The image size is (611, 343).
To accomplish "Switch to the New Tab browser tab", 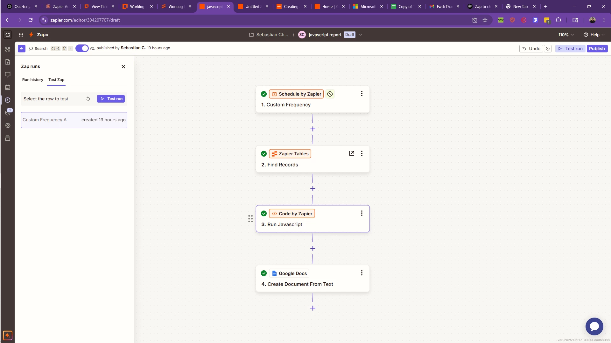I will [520, 6].
